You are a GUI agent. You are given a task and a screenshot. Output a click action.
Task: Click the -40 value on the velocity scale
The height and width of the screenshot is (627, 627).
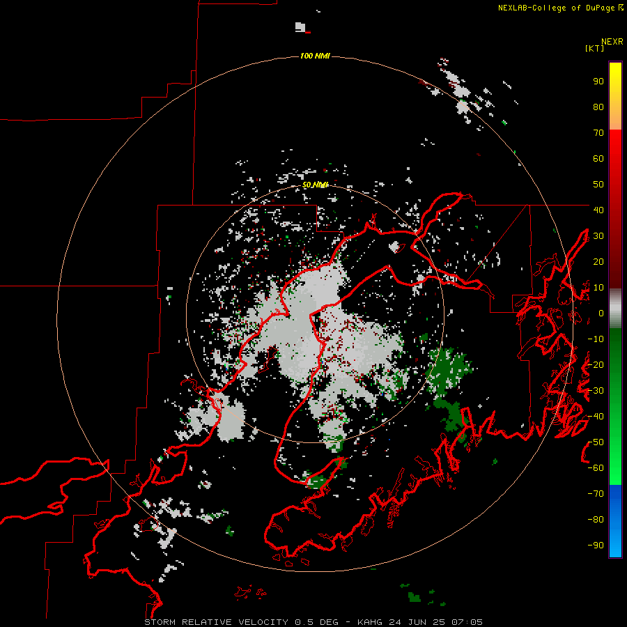click(596, 417)
